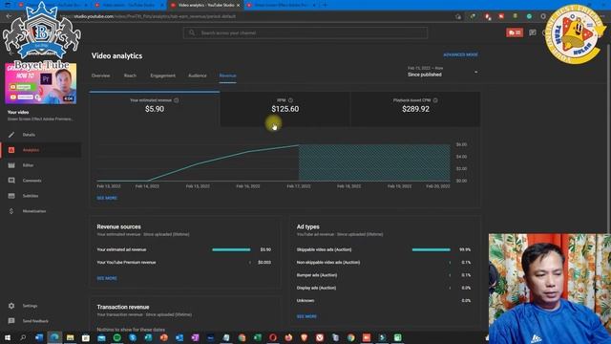
Task: Expand the Since published date range dropdown
Action: click(x=443, y=72)
